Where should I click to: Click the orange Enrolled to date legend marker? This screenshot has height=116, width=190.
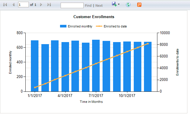click(99, 26)
